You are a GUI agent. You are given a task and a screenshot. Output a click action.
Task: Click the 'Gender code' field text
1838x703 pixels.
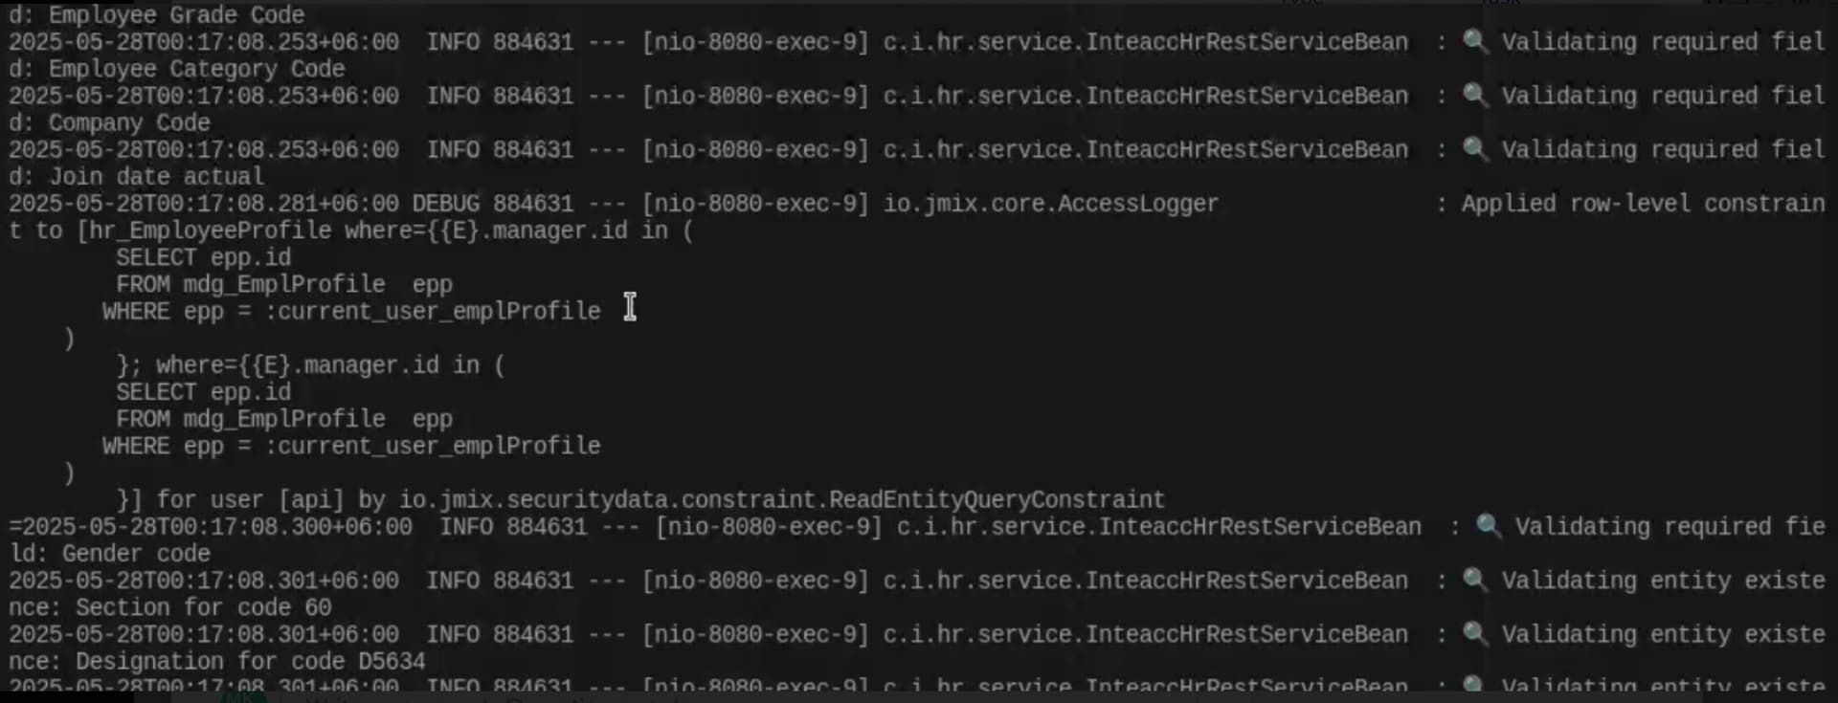point(136,553)
